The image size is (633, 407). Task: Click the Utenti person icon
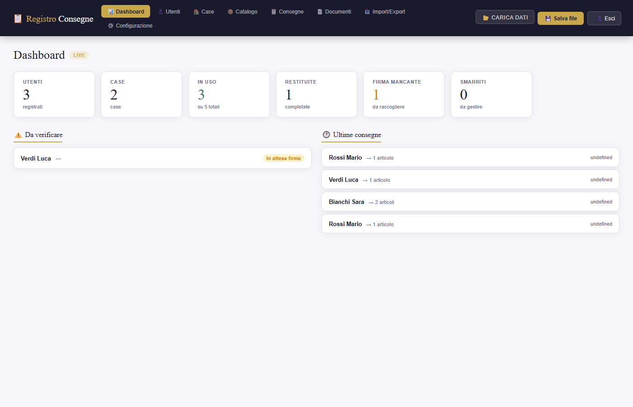pyautogui.click(x=161, y=12)
